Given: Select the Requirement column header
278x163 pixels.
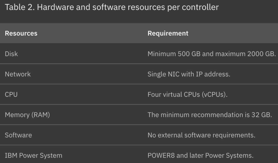Looking at the screenshot, I should (168, 33).
